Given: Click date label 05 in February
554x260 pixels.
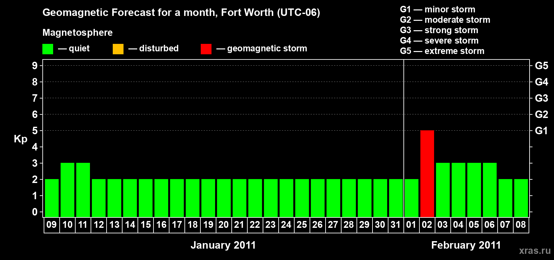Looking at the screenshot, I should click(x=474, y=225).
